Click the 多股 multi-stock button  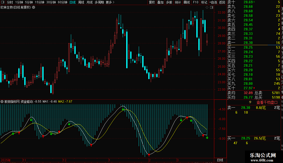tap(169, 2)
